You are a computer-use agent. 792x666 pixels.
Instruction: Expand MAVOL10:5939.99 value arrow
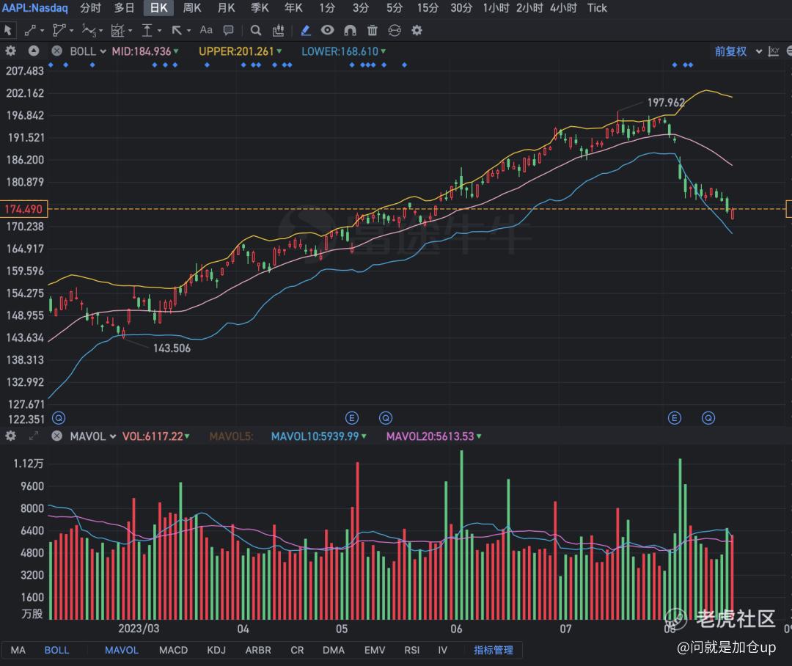pos(364,436)
